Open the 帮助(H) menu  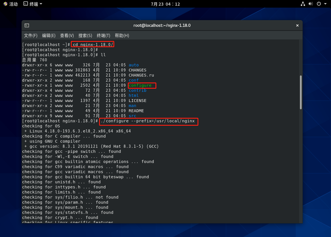122,36
